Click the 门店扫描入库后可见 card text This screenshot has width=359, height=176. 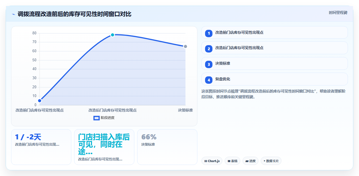[104, 144]
